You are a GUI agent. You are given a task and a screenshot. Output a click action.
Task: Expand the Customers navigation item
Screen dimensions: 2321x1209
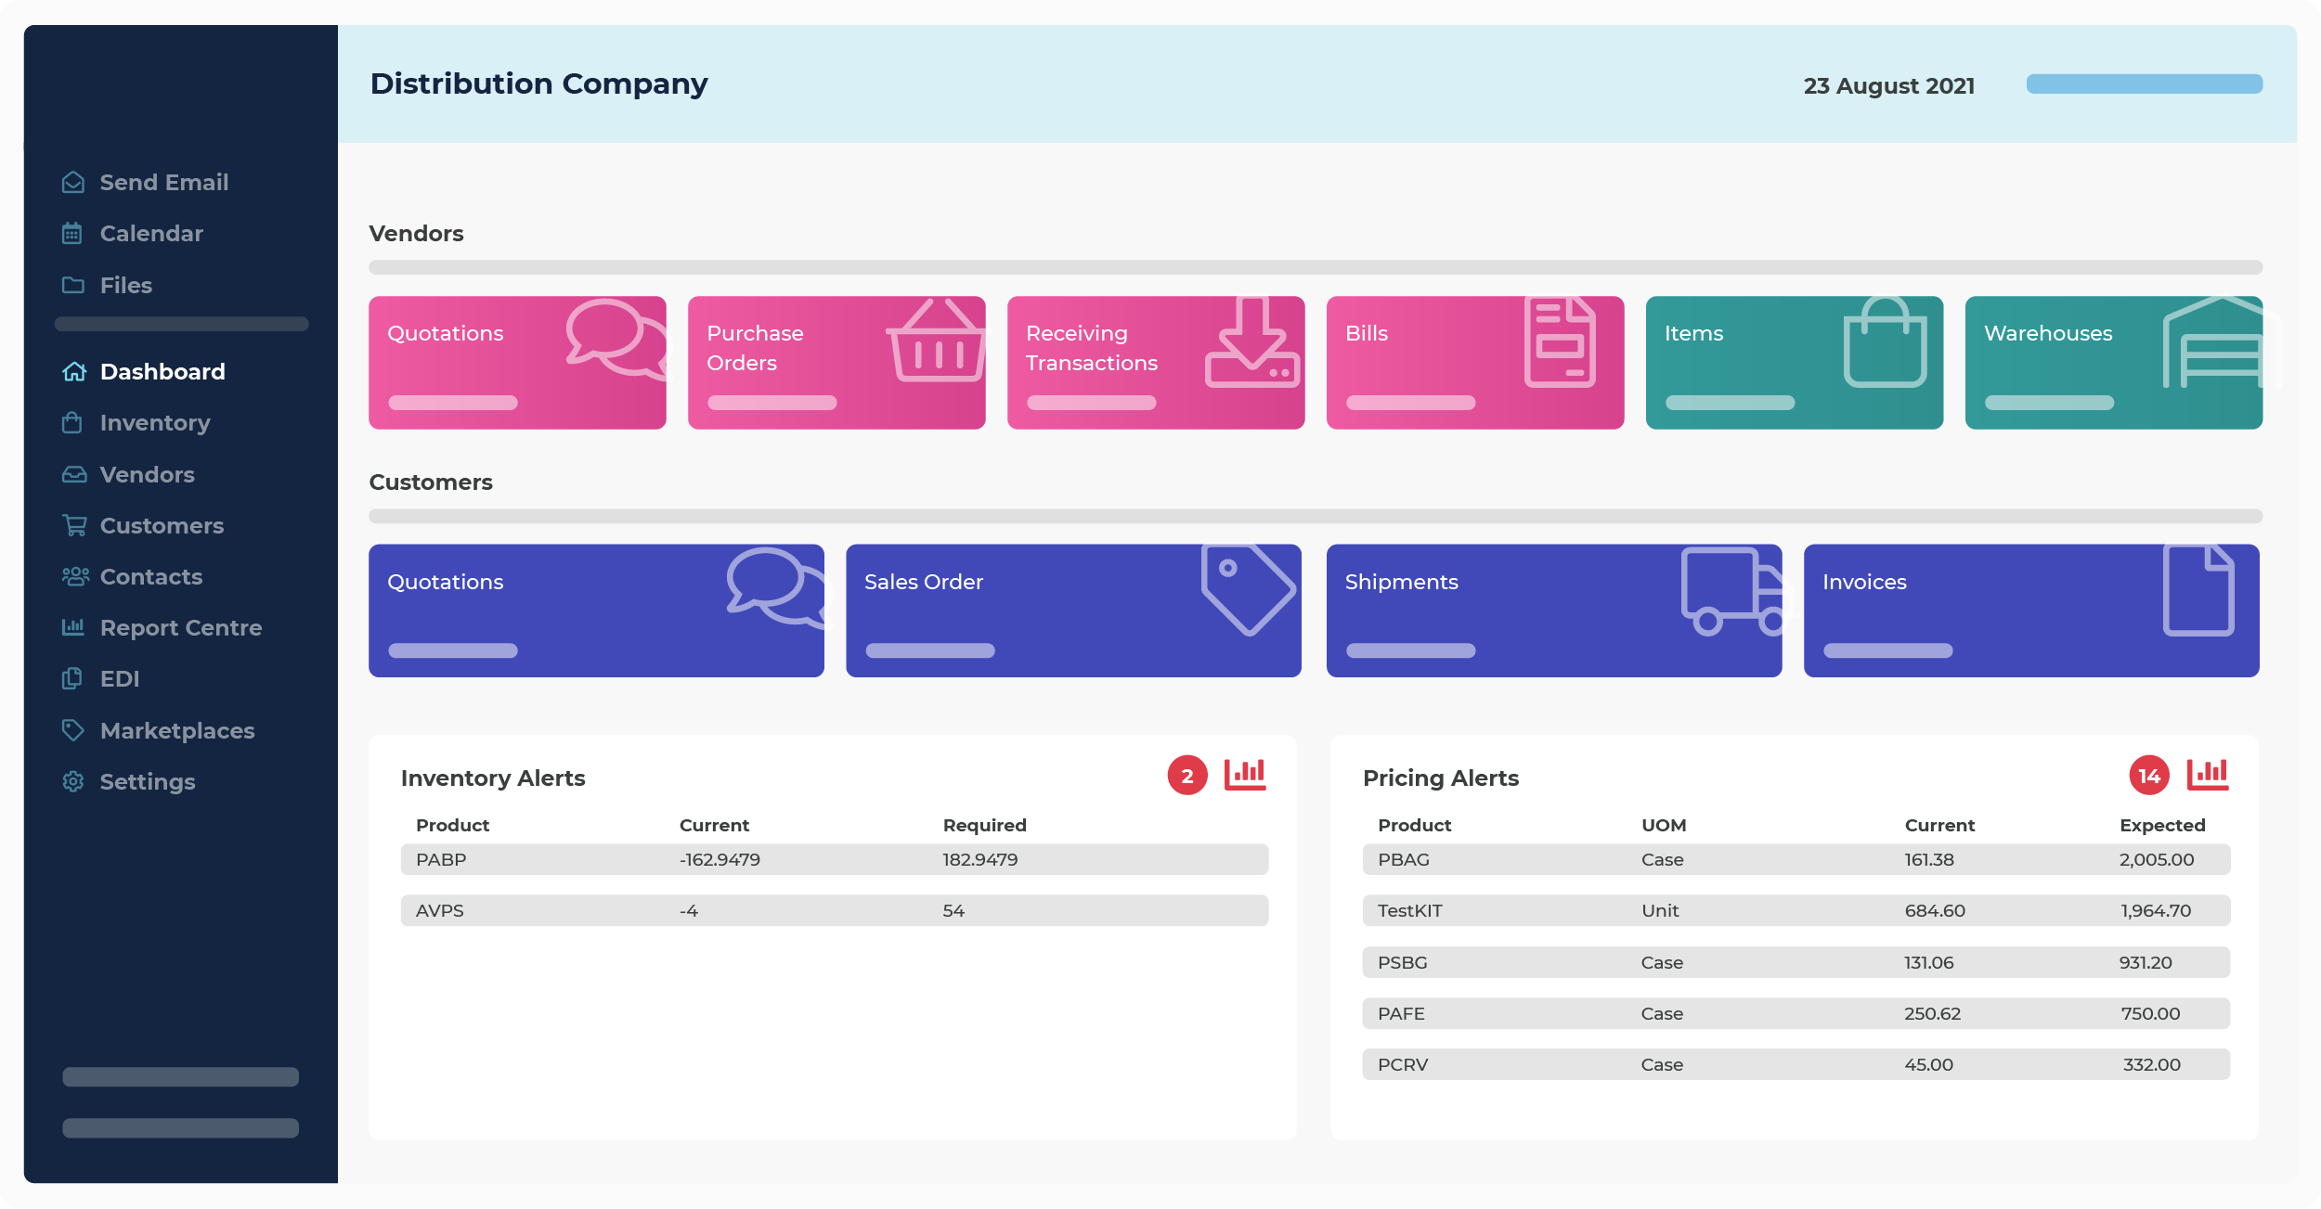(162, 525)
